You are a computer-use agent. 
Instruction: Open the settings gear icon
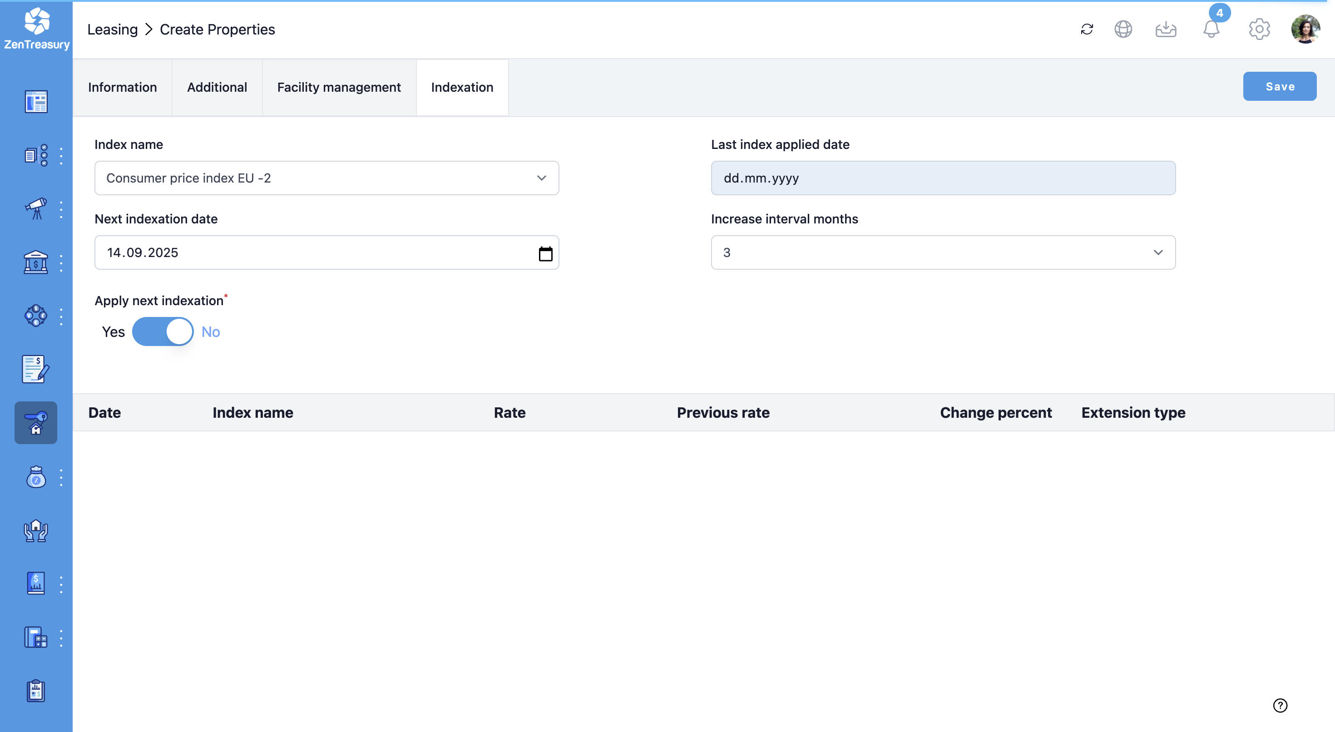1259,30
